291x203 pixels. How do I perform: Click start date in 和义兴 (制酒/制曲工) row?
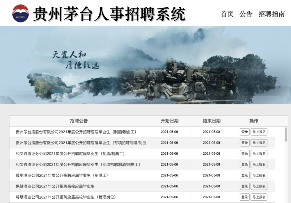169,153
